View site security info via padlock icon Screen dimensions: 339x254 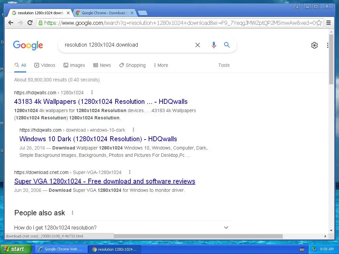click(40, 23)
